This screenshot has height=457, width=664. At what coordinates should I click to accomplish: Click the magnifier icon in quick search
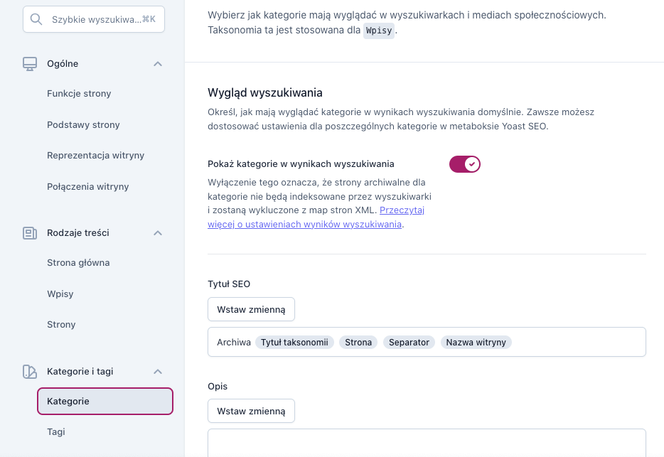point(36,18)
